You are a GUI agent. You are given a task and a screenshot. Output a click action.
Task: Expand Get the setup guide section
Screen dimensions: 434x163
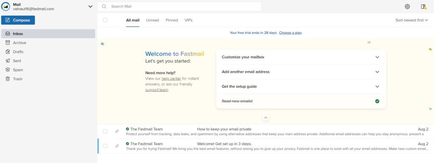301,87
